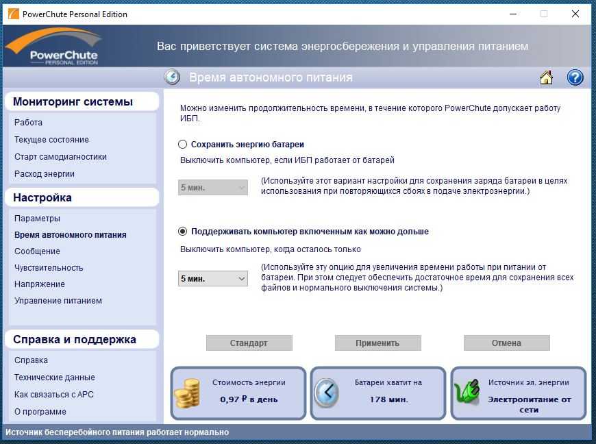Viewport: 596px width, 444px height.
Task: Select 'Поддерживать компьютер включенным' radio option
Action: point(183,232)
